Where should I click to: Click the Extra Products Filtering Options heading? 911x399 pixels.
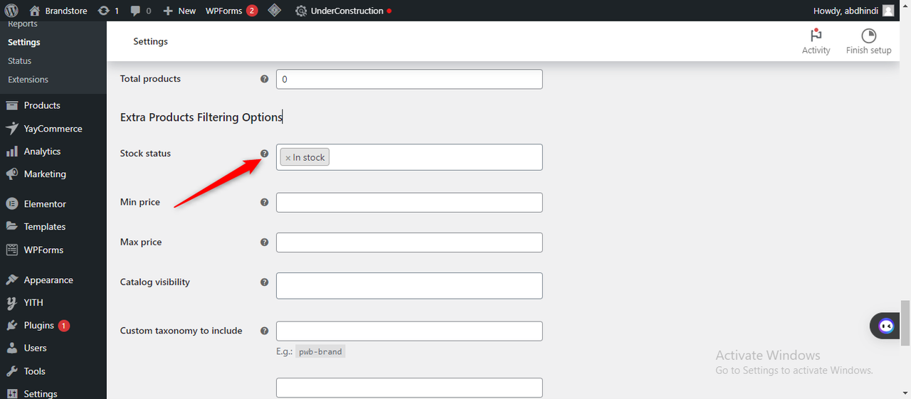point(201,117)
